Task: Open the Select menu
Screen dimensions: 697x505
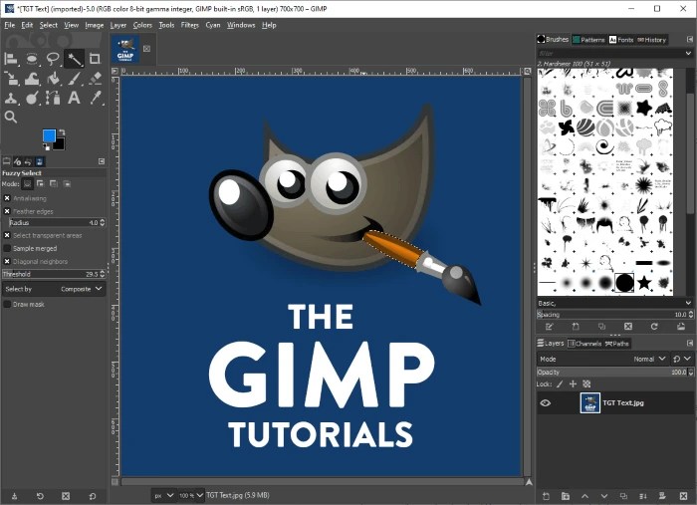Action: click(x=49, y=25)
